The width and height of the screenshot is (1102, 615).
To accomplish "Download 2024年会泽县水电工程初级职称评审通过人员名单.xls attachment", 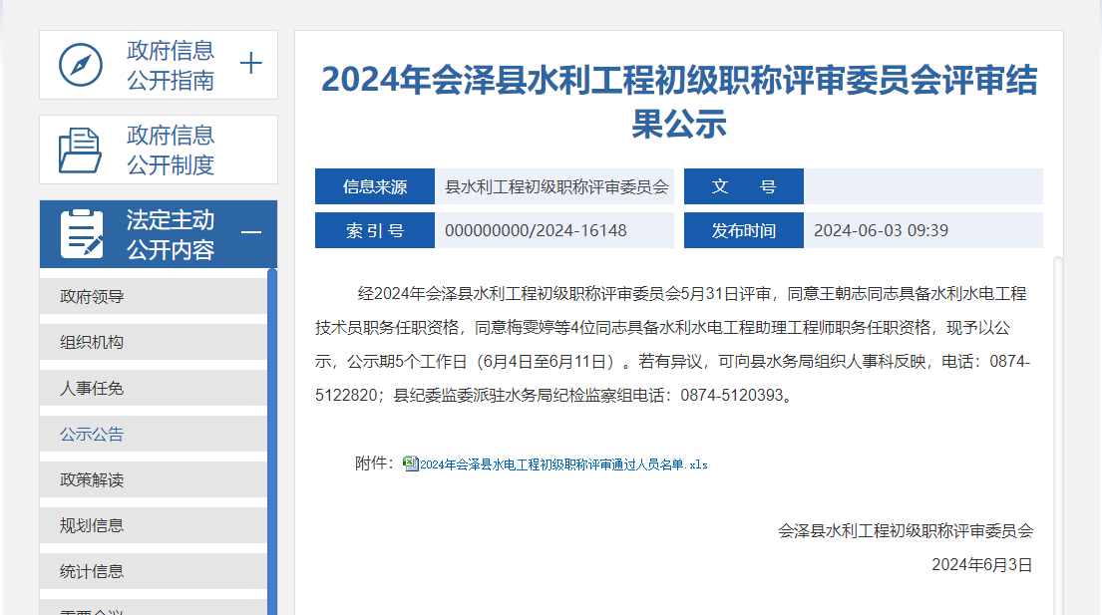I will [563, 464].
